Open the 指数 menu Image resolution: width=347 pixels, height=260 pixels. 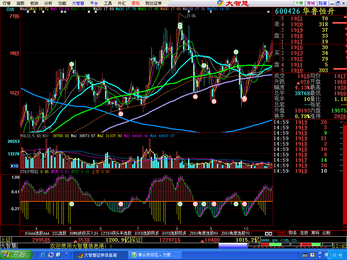point(20,3)
